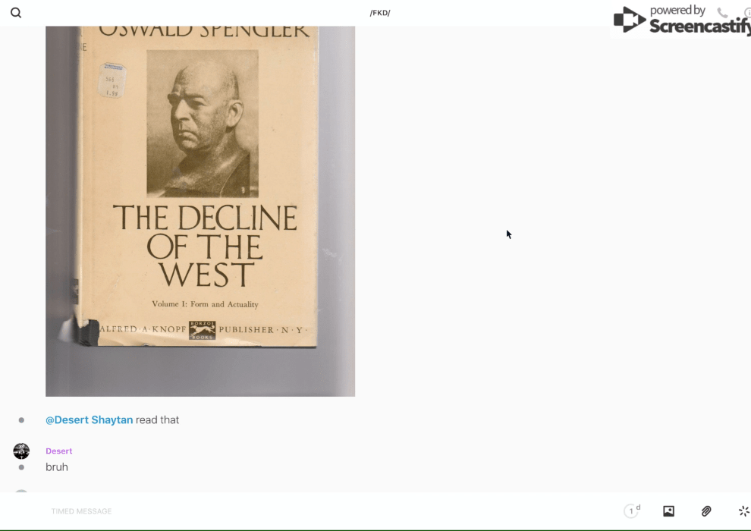Click the /FKD/ conversation title
Image resolution: width=751 pixels, height=531 pixels.
[x=379, y=13]
